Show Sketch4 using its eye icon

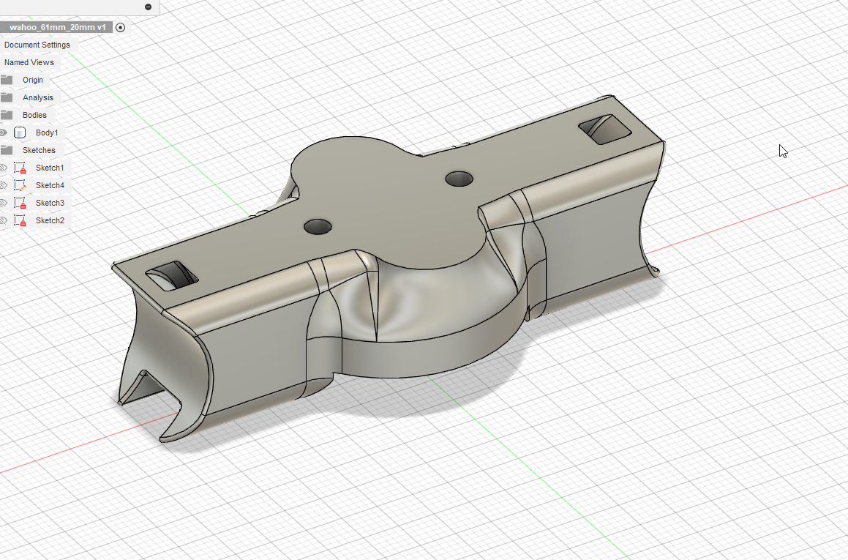(x=3, y=186)
